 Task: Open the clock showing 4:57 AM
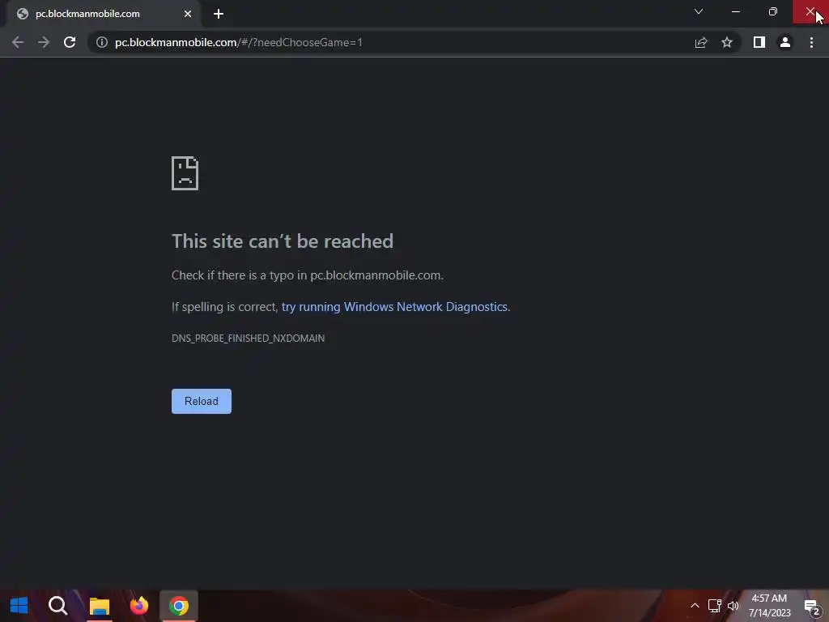(769, 606)
